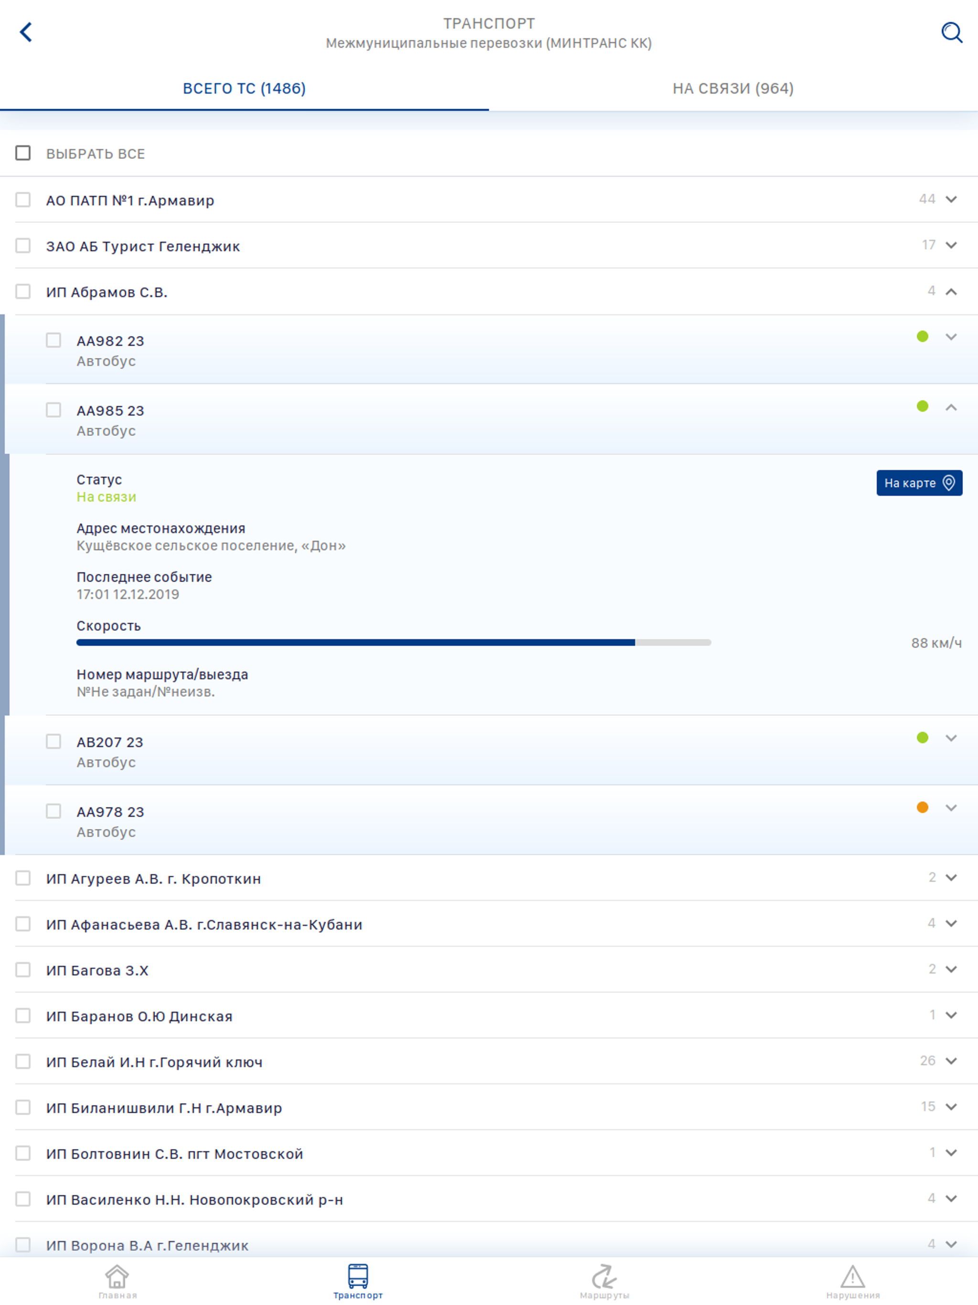Expand АО ПАТП №1 г.Армавир group
The height and width of the screenshot is (1305, 978).
point(951,199)
